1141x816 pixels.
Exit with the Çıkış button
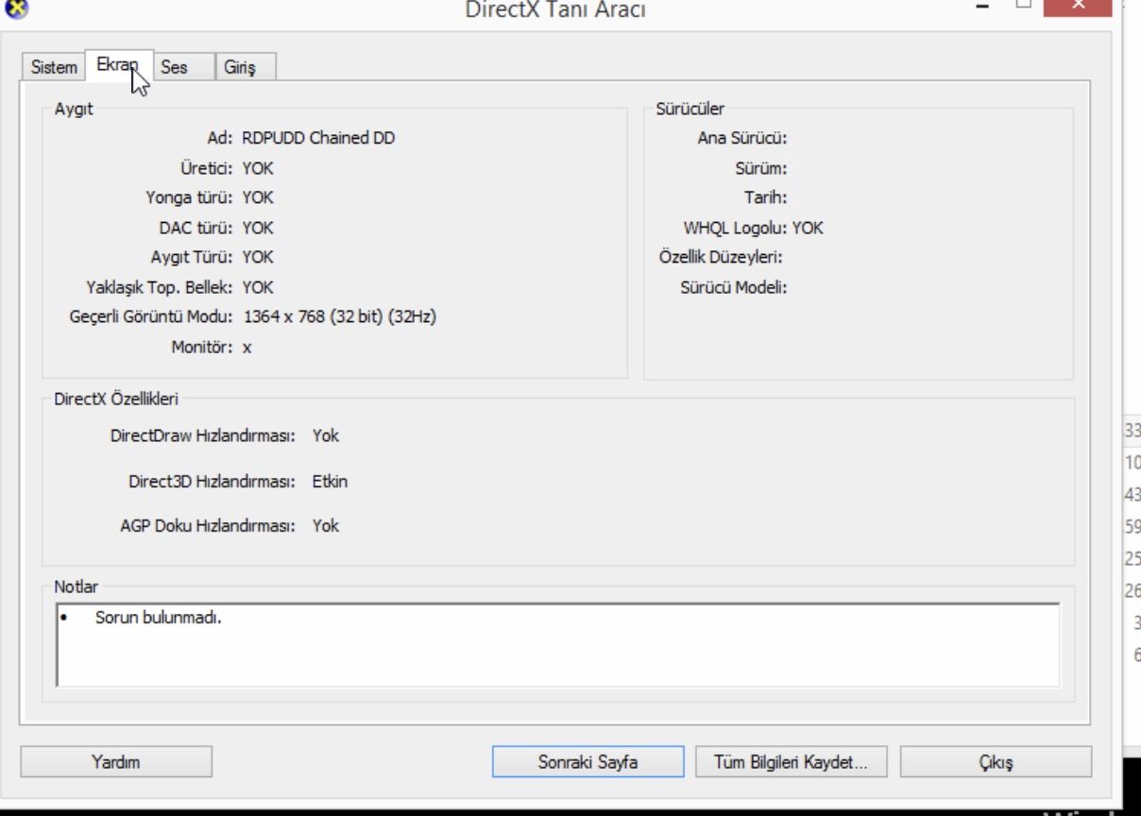click(x=996, y=762)
